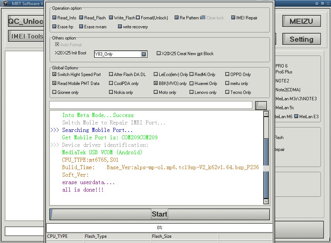331x243 pixels.
Task: Click the 0% progress bar
Action: pyautogui.click(x=160, y=228)
